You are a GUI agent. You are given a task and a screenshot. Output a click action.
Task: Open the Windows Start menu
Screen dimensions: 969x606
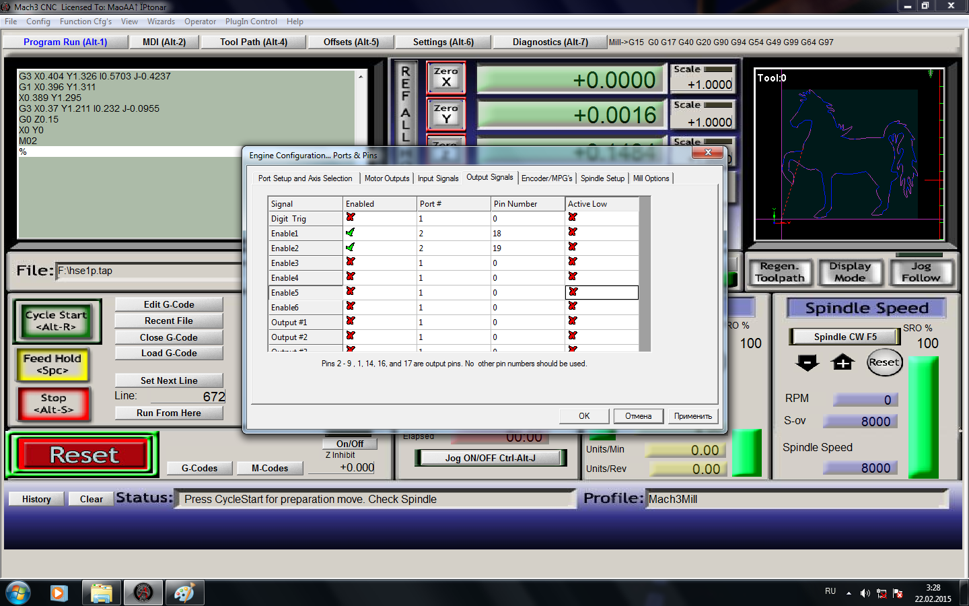coord(18,593)
